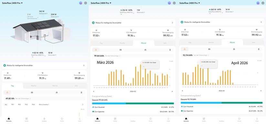Select grid tower icon on March screen
This screenshot has width=266, height=124.
(x=170, y=50)
